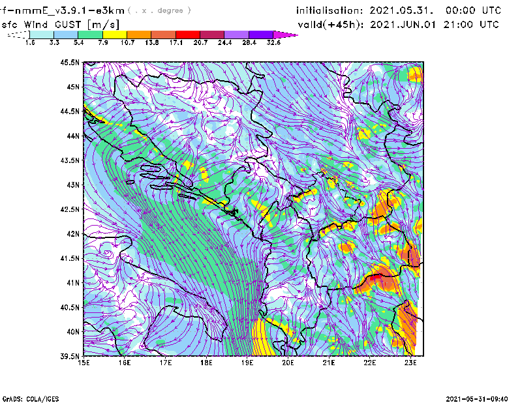Screen dimensions: 522x403
Task: Click the 17E longitude label
Action: [x=166, y=363]
